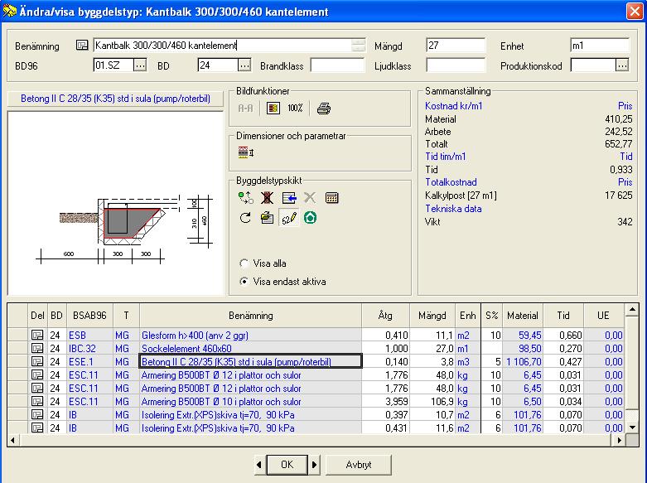This screenshot has width=647, height=483.
Task: Click the table's horizontal scroll left arrow
Action: click(x=12, y=440)
